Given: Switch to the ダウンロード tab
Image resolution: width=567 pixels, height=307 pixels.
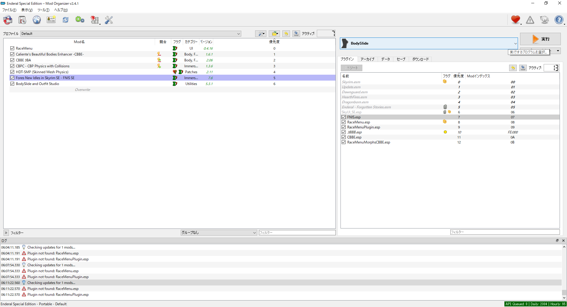Looking at the screenshot, I should pyautogui.click(x=421, y=59).
